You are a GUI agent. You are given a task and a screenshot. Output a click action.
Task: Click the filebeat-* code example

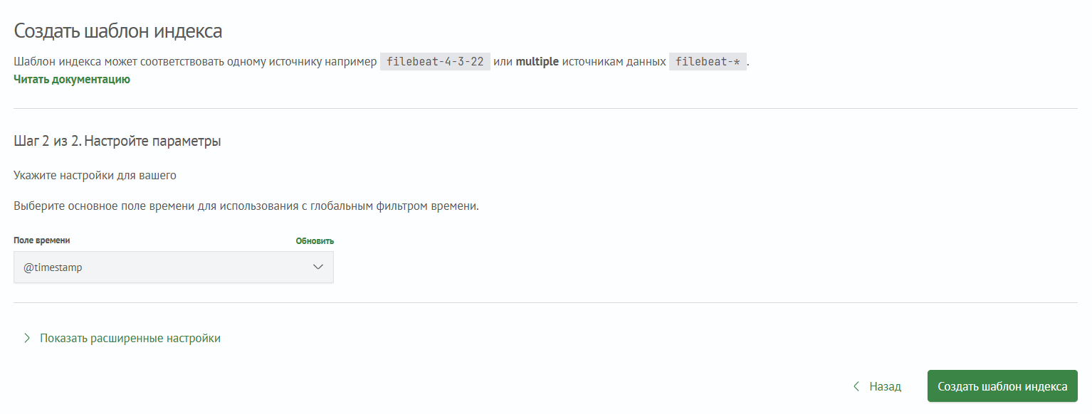(708, 62)
